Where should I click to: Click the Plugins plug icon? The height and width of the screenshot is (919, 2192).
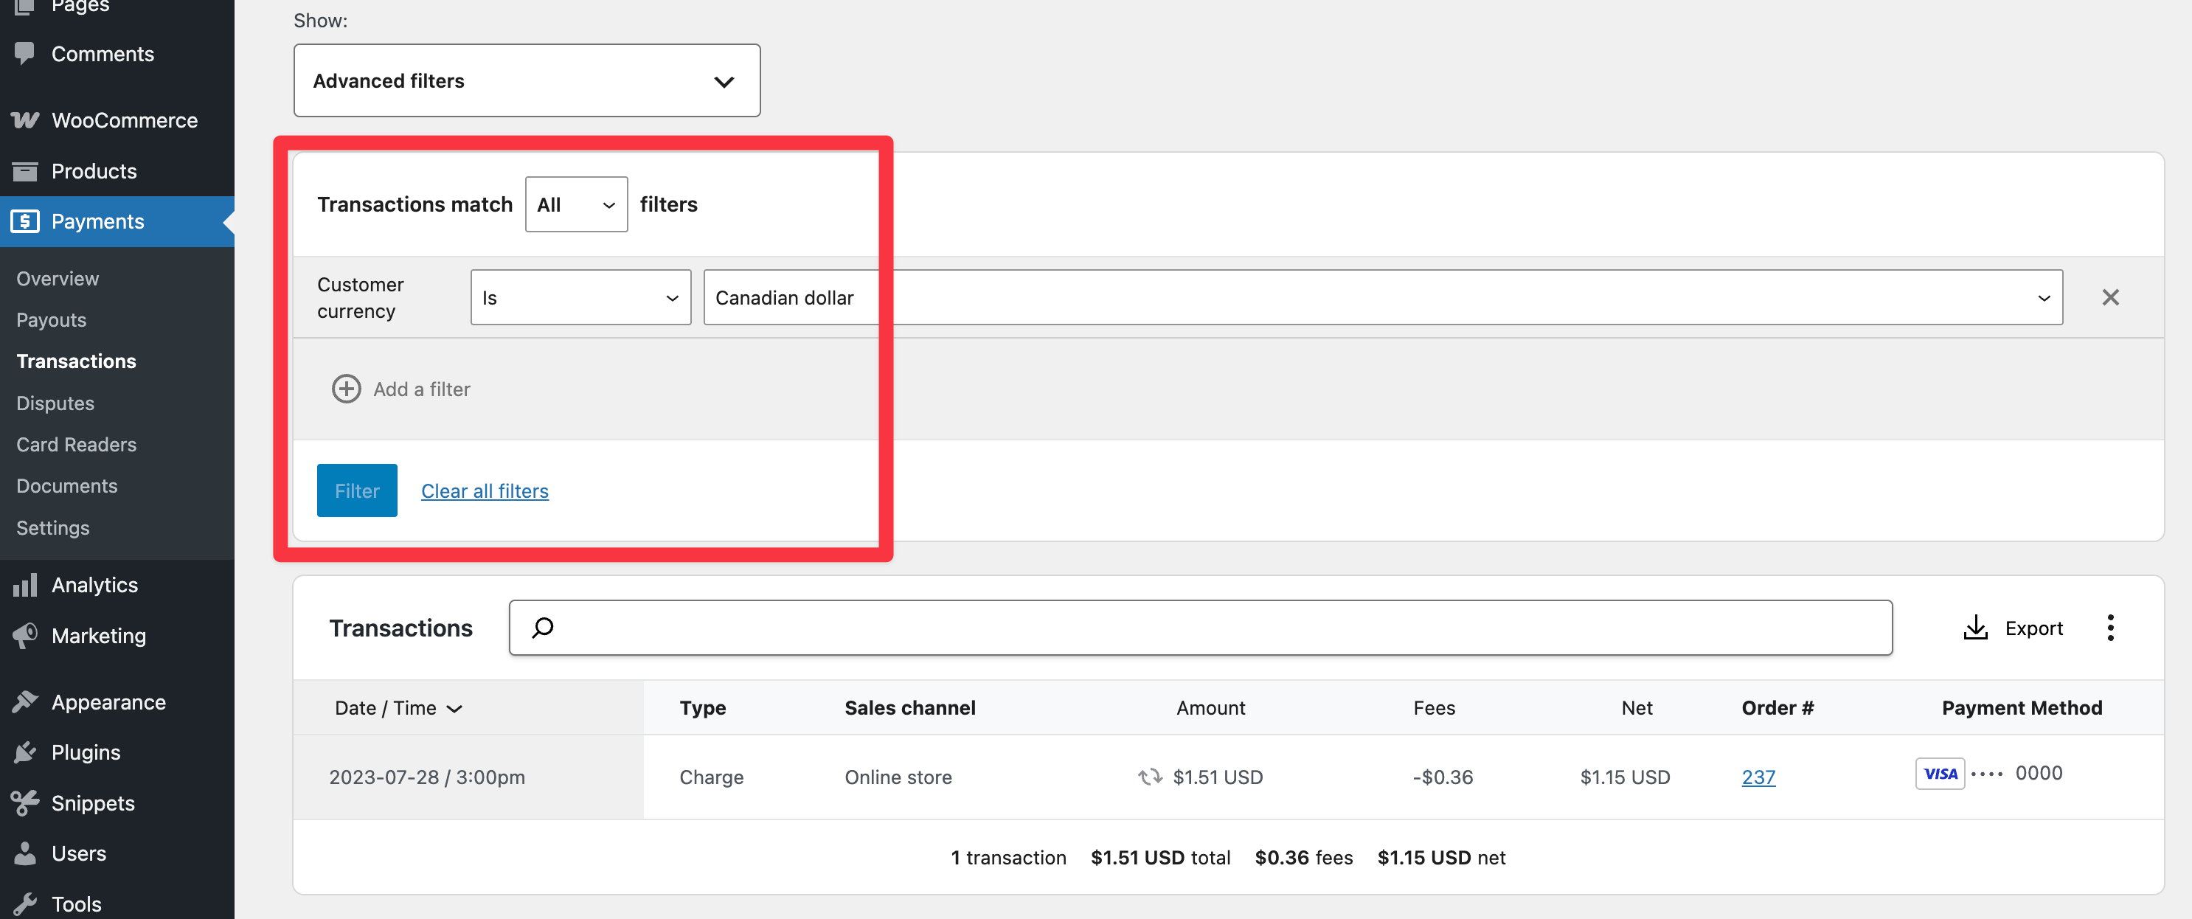[24, 752]
